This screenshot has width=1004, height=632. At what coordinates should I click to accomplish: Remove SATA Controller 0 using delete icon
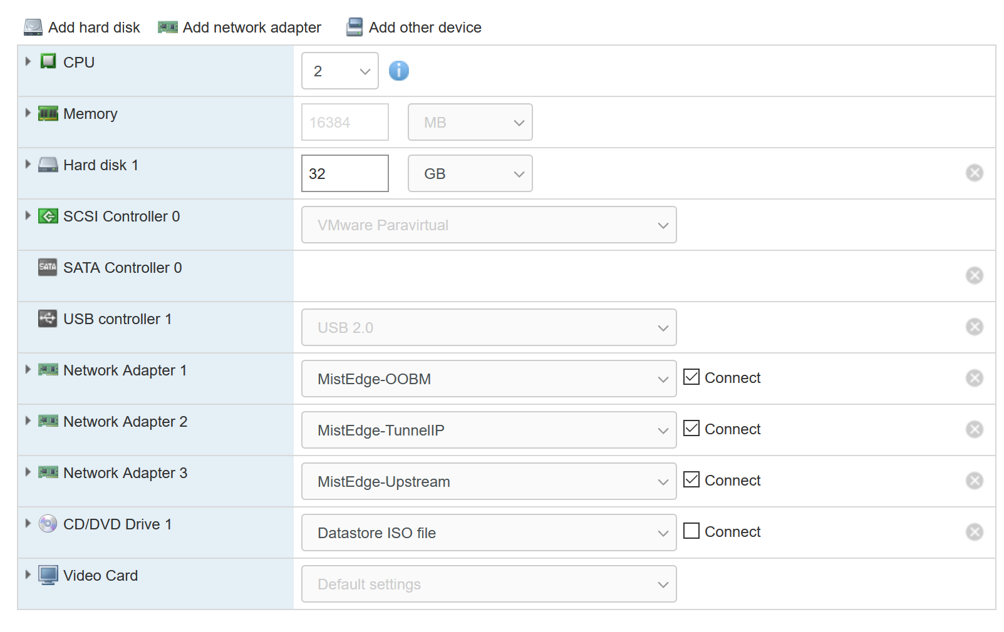pos(974,275)
